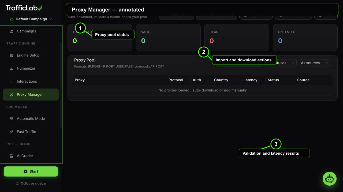Click the VALID proxies count card

168,37
